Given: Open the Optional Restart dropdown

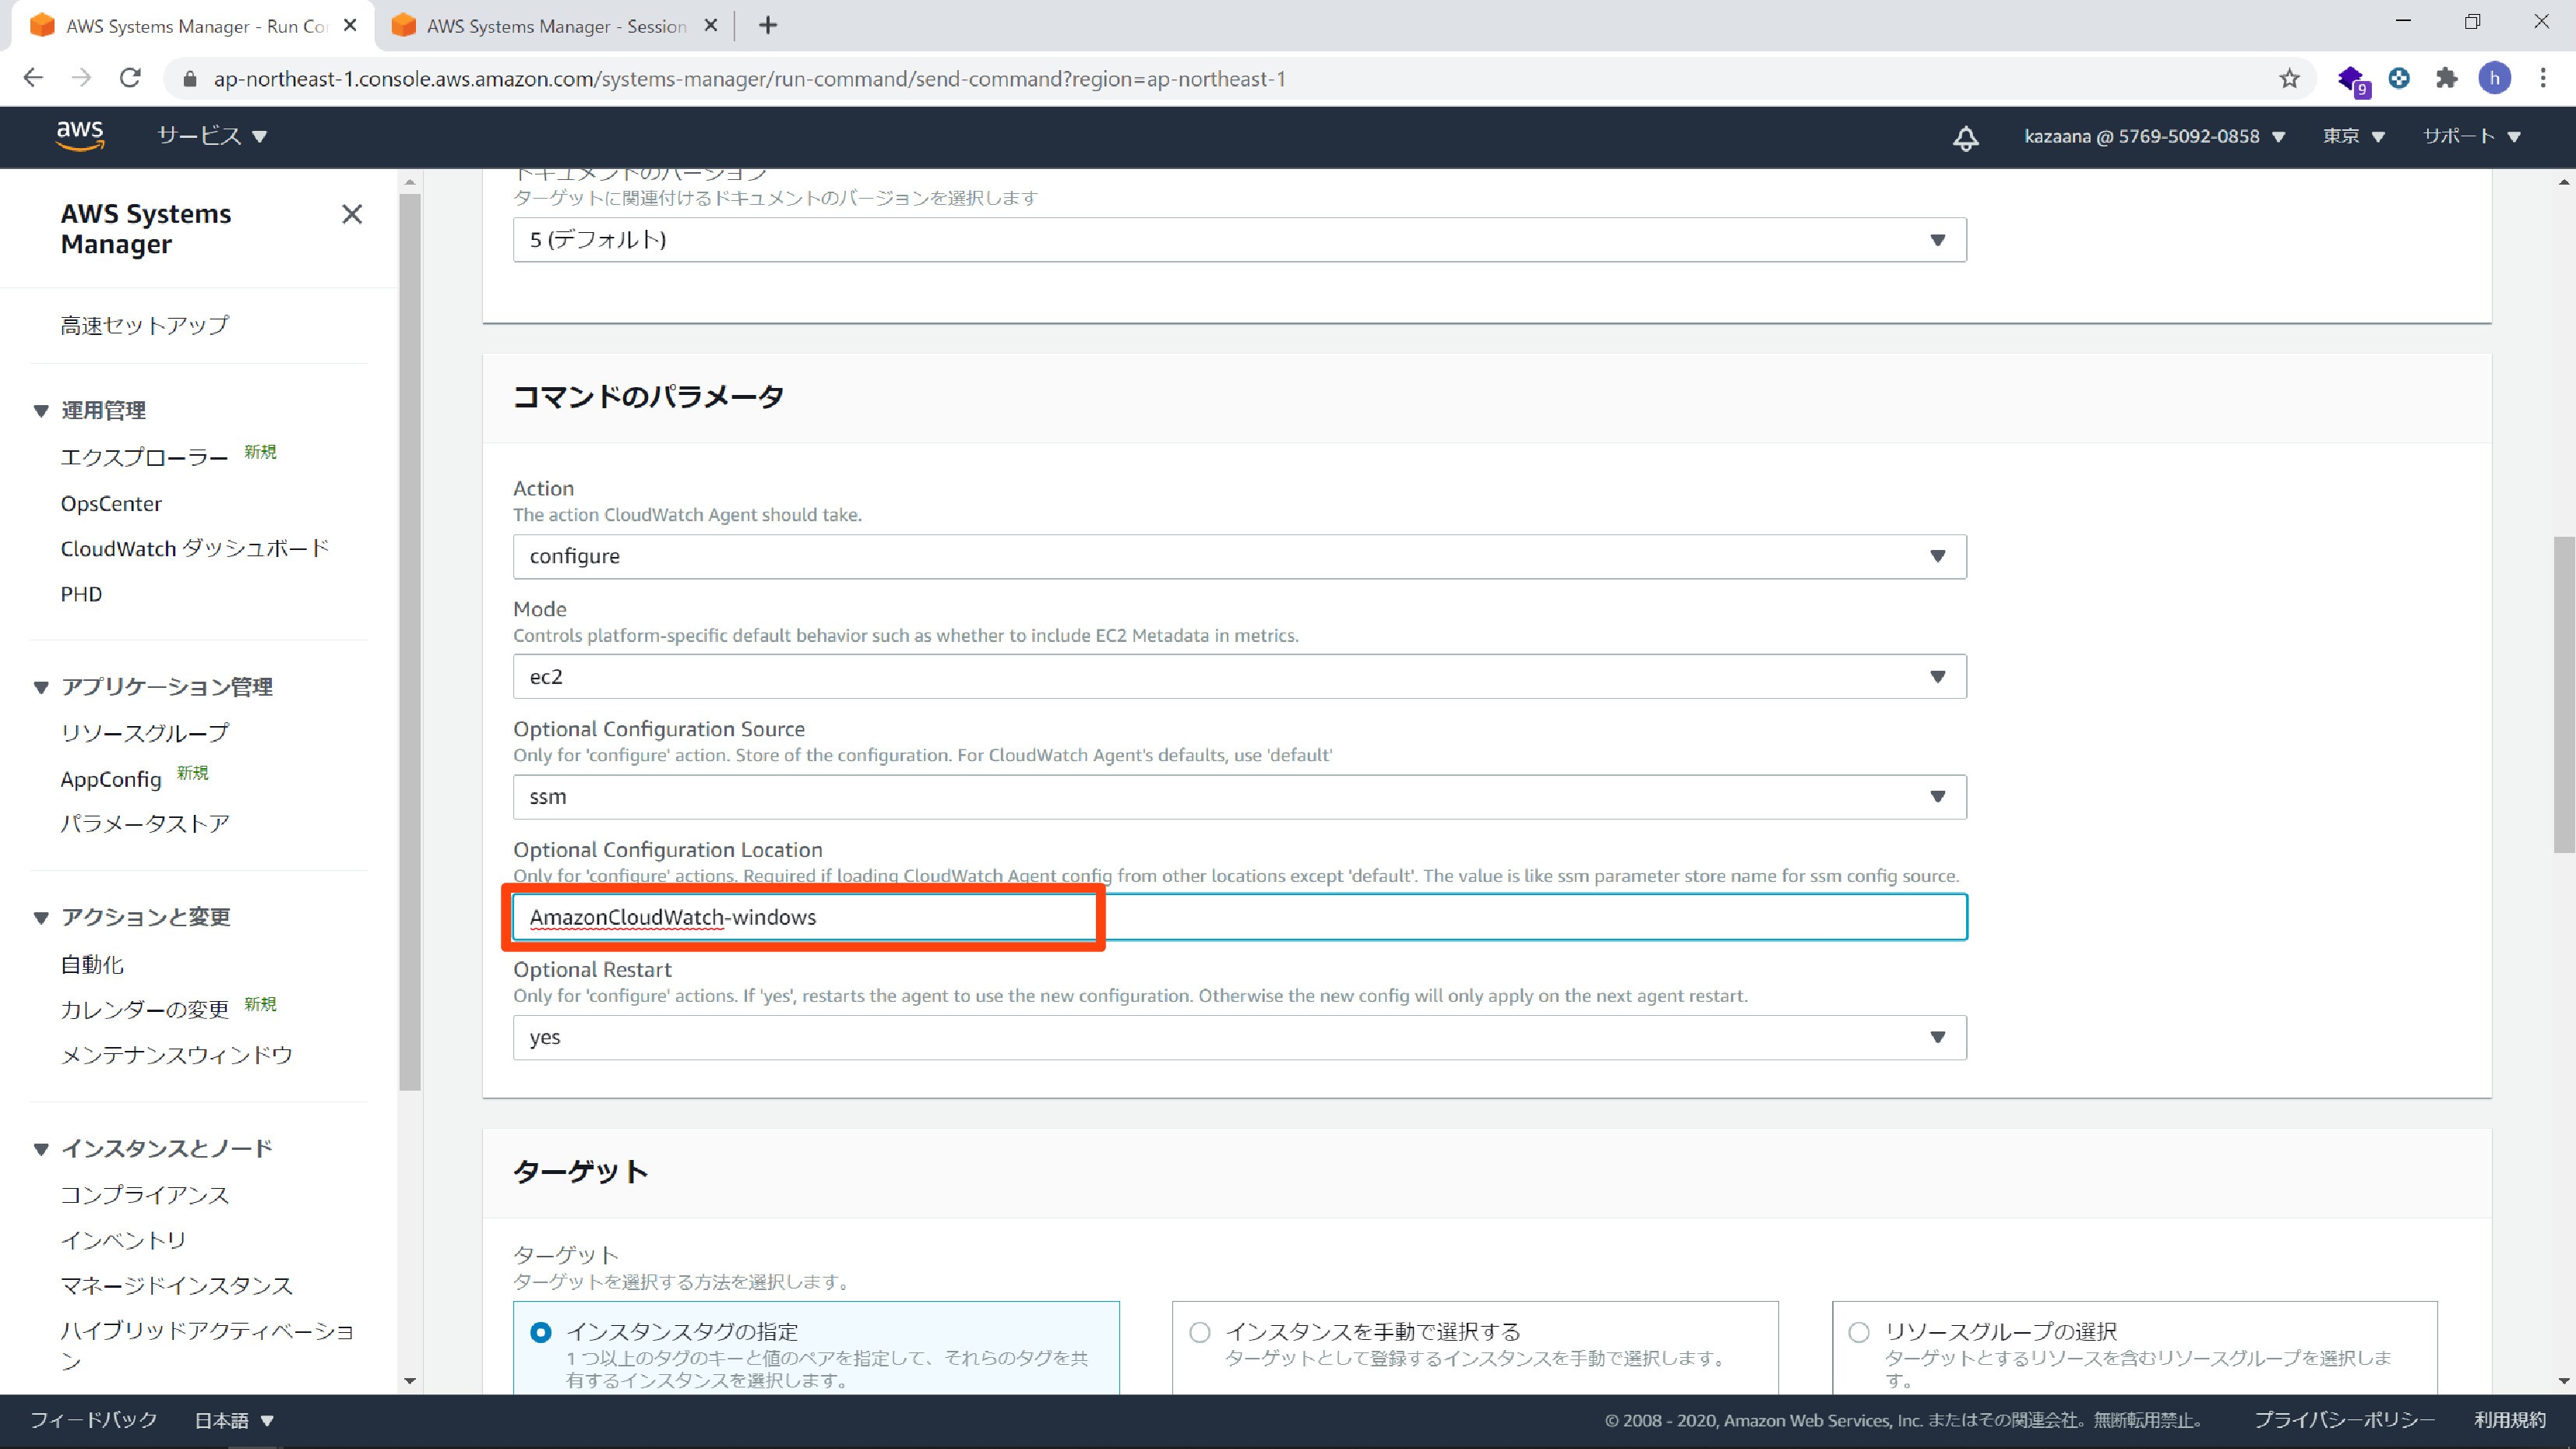Looking at the screenshot, I should (x=1239, y=1037).
